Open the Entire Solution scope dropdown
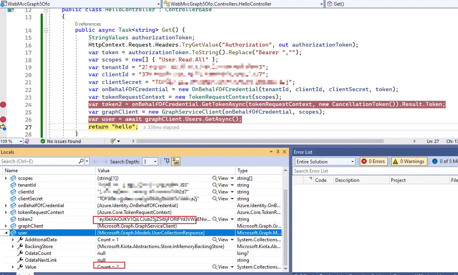The width and height of the screenshot is (458, 275). [x=325, y=162]
